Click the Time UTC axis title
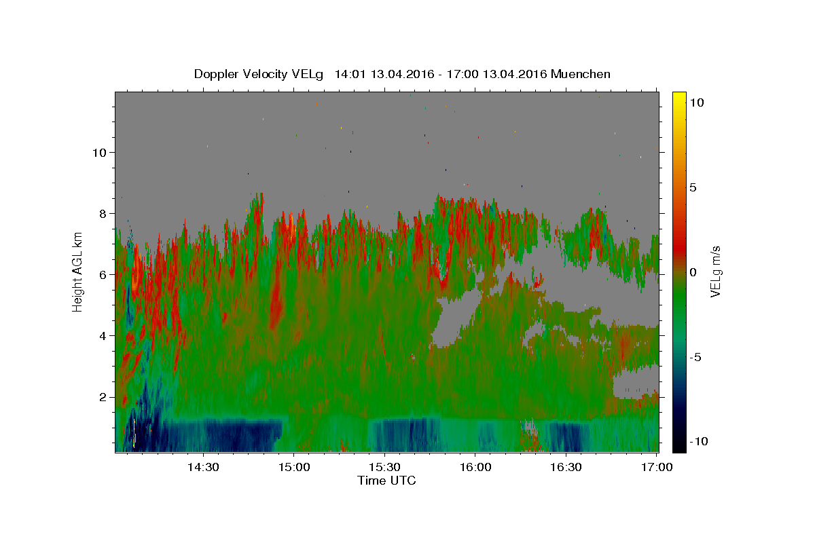815x543 pixels. pos(386,481)
